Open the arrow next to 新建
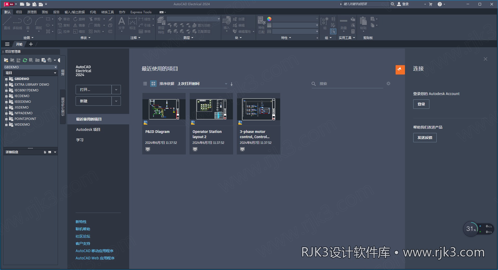The height and width of the screenshot is (270, 498). [116, 101]
